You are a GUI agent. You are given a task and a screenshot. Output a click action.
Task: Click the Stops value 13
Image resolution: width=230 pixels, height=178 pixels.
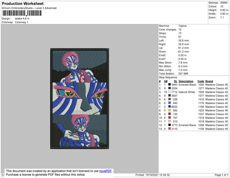tap(180, 33)
